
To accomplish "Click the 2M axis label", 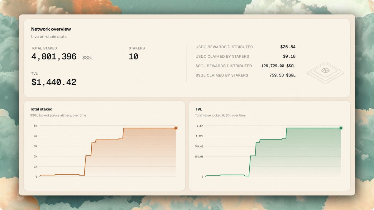I will pos(36,156).
